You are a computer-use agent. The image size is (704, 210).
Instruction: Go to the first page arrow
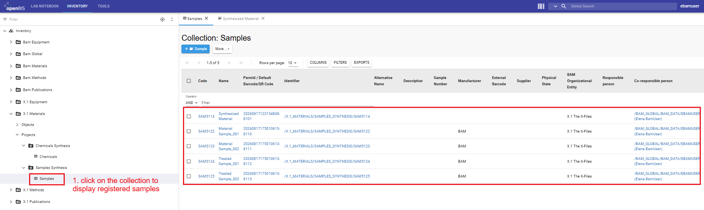point(187,63)
